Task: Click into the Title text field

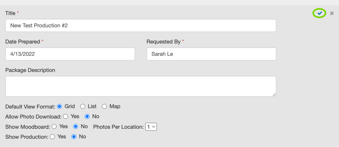Action: [141, 25]
